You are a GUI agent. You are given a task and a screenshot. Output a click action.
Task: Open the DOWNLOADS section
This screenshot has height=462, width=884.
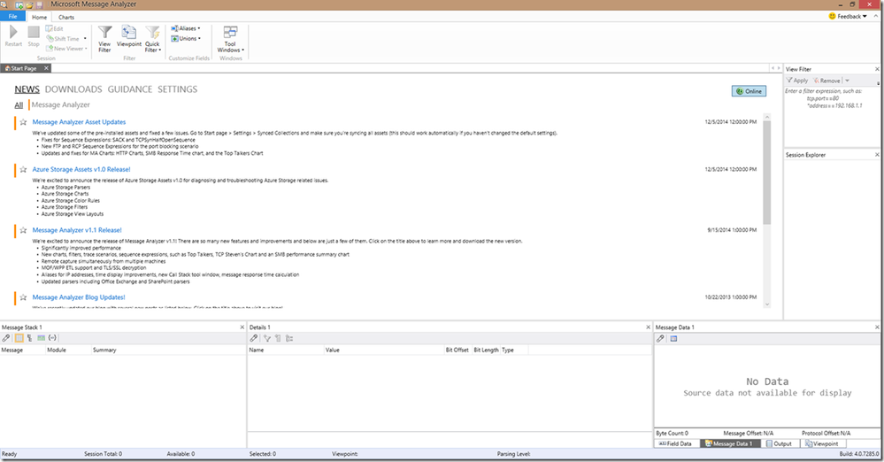coord(73,89)
